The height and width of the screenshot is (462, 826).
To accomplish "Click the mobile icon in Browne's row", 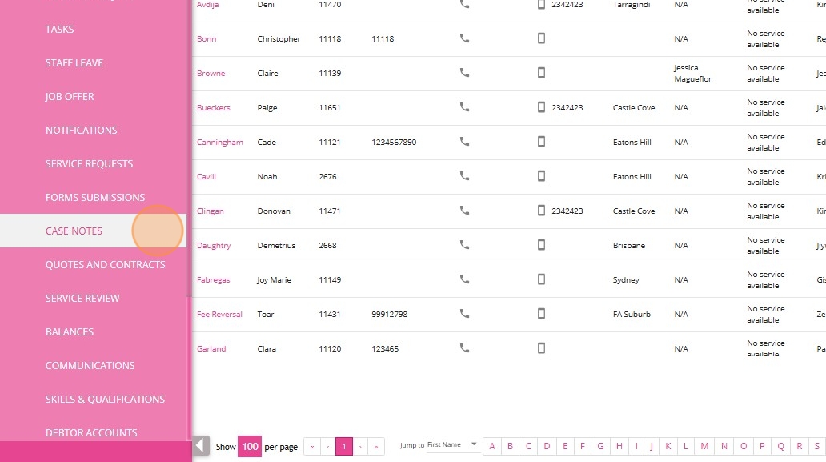I will [x=541, y=73].
